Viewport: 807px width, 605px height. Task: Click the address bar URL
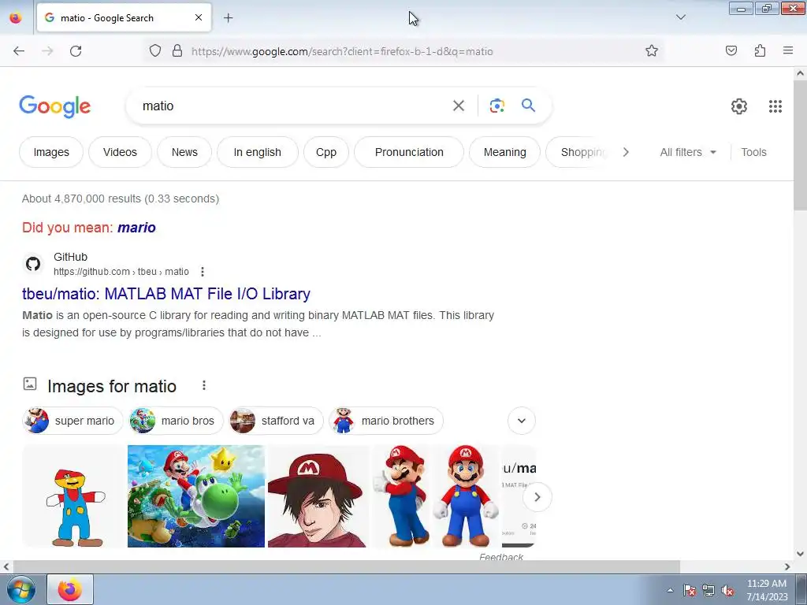(342, 51)
